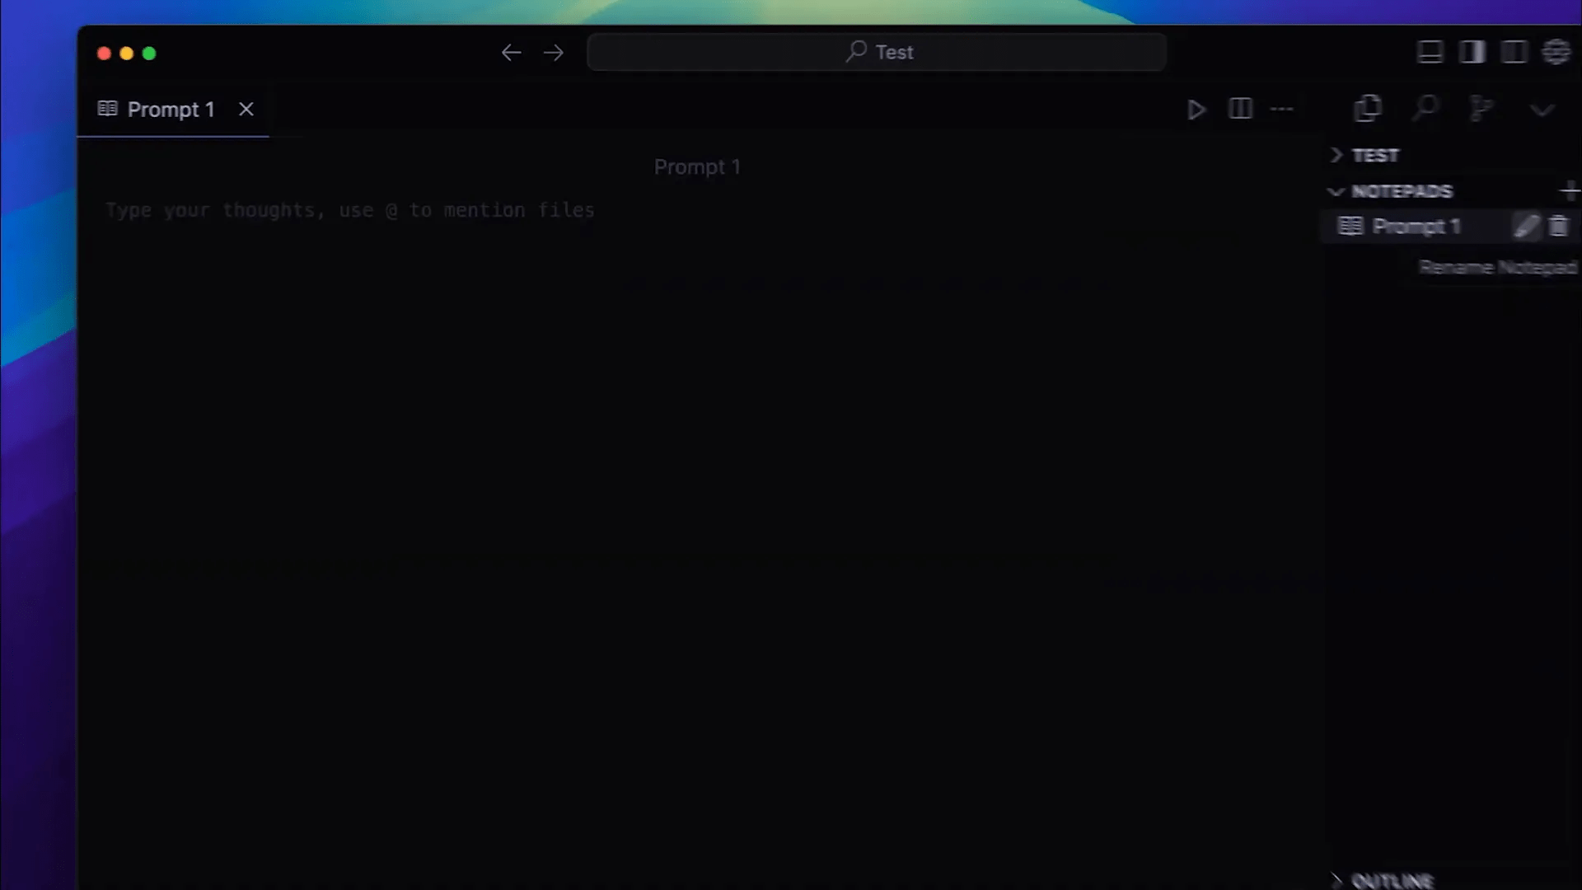Viewport: 1582px width, 890px height.
Task: Open the Source Control icon
Action: [1481, 108]
